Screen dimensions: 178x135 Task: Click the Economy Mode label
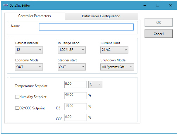(x=27, y=60)
